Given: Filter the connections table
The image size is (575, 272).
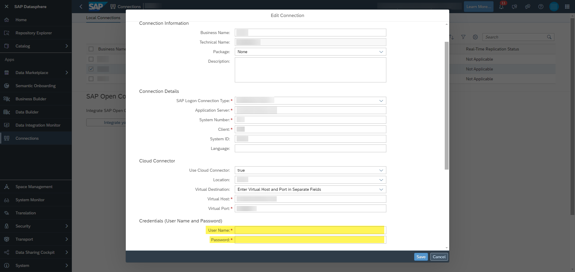Looking at the screenshot, I should point(463,37).
